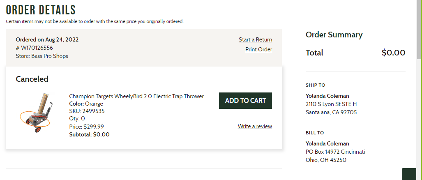Open the Print Order link
This screenshot has width=422, height=180.
tap(258, 49)
